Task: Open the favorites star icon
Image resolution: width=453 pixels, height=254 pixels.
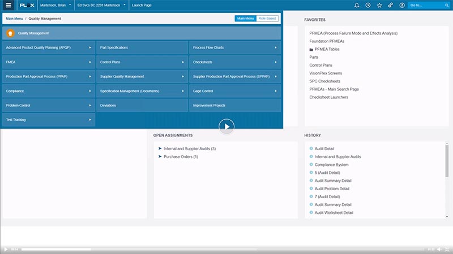Action: coord(379,5)
